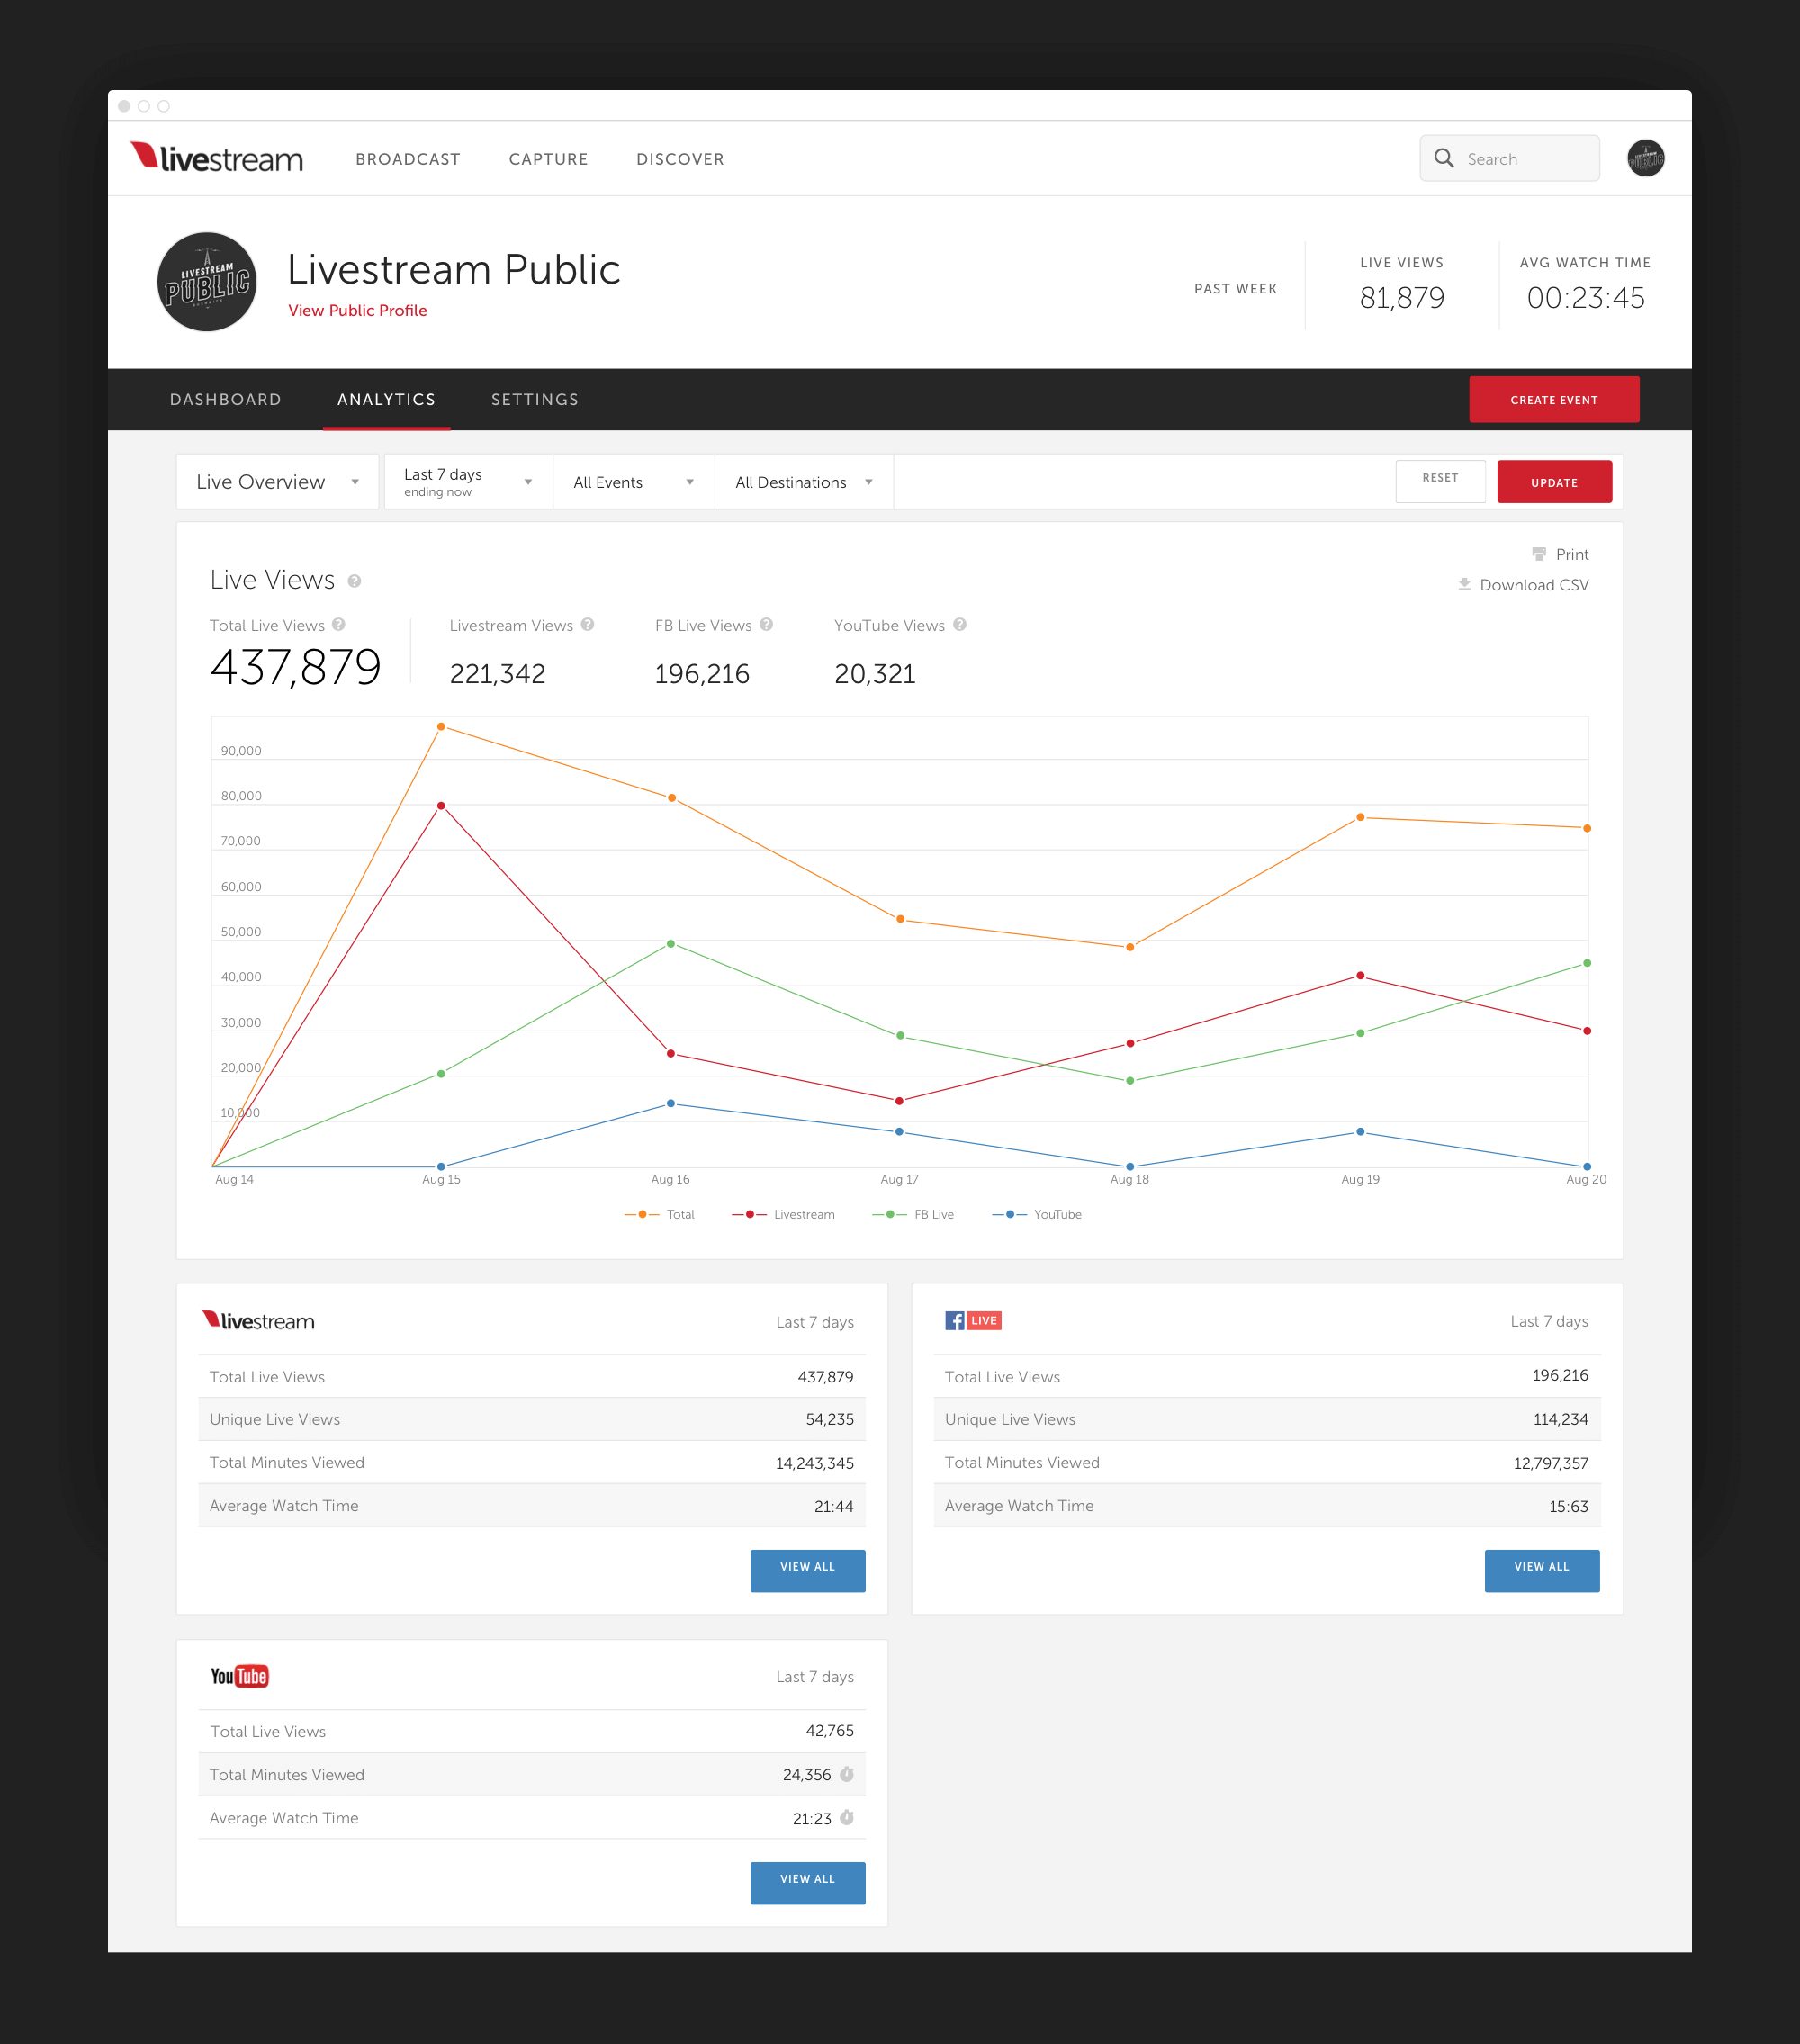Open the Live Overview dropdown
Screen dimensions: 1800x2044
coord(278,482)
